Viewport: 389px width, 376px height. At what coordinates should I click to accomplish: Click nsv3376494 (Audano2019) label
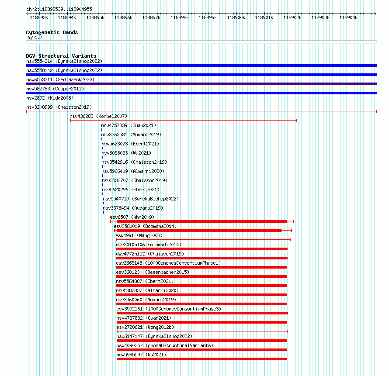(x=133, y=208)
